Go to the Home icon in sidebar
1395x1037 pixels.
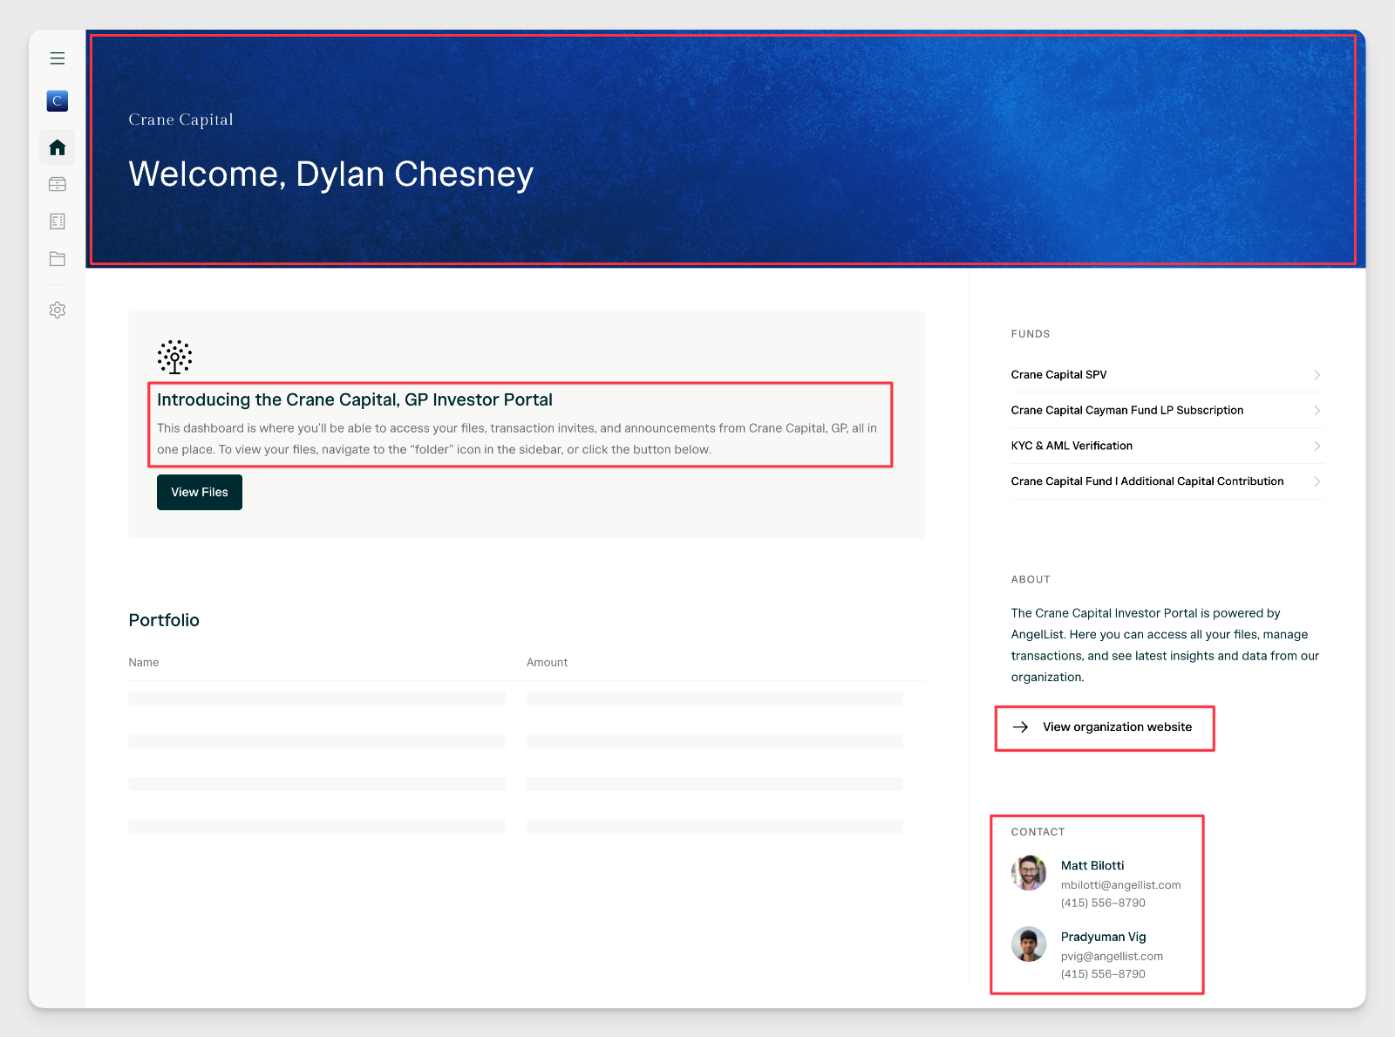pos(58,147)
